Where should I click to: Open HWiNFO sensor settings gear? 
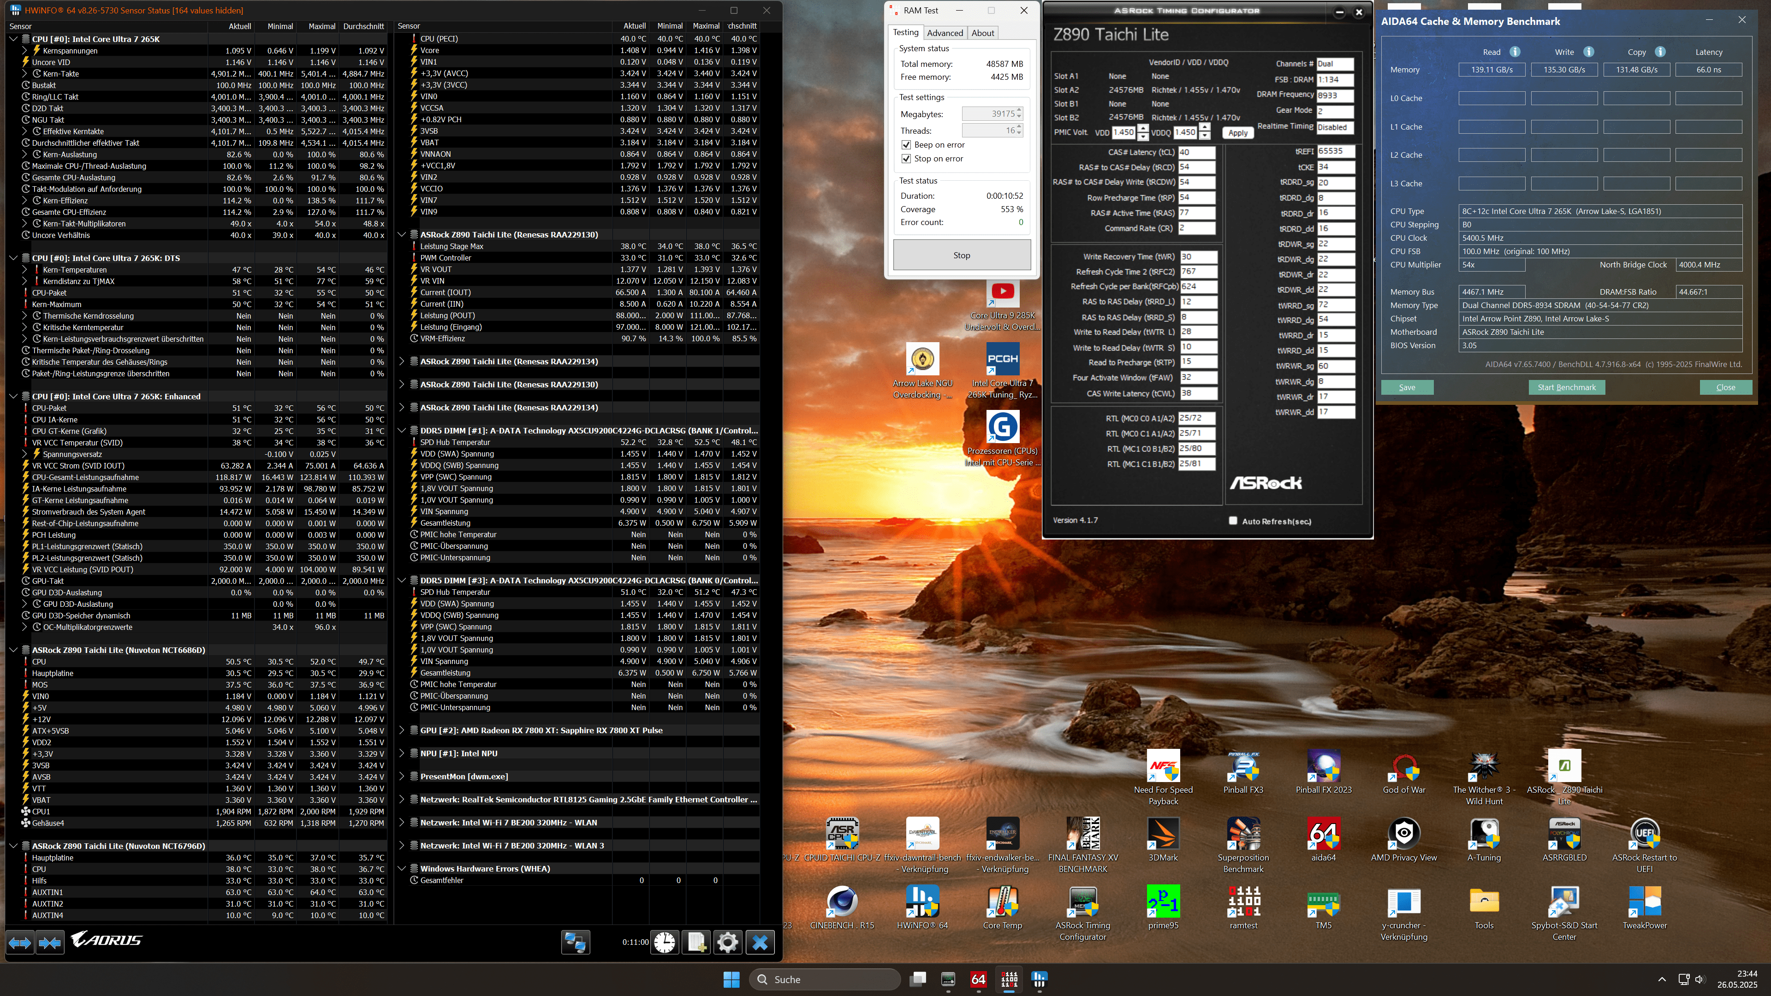[x=727, y=943]
